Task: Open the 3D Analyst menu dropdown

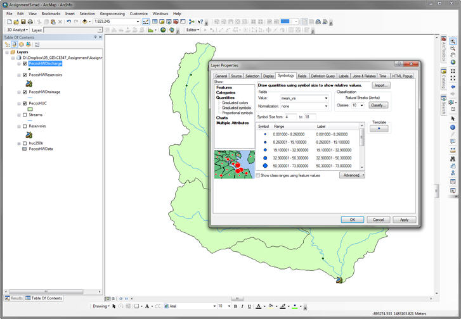Action: 17,30
